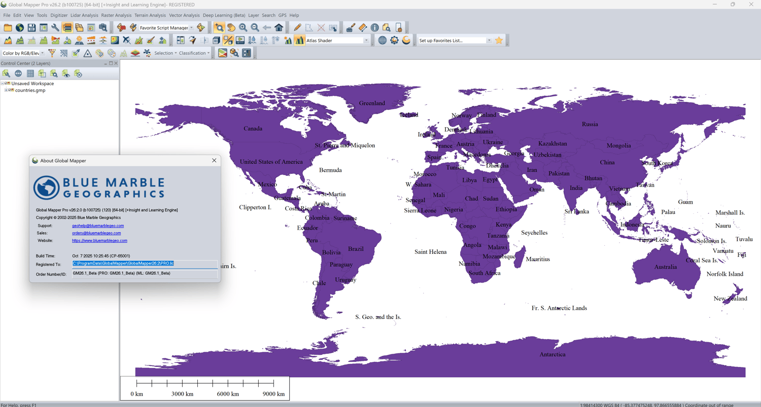
Task: Open the Deep Learning (Beta) menu
Action: pyautogui.click(x=224, y=15)
